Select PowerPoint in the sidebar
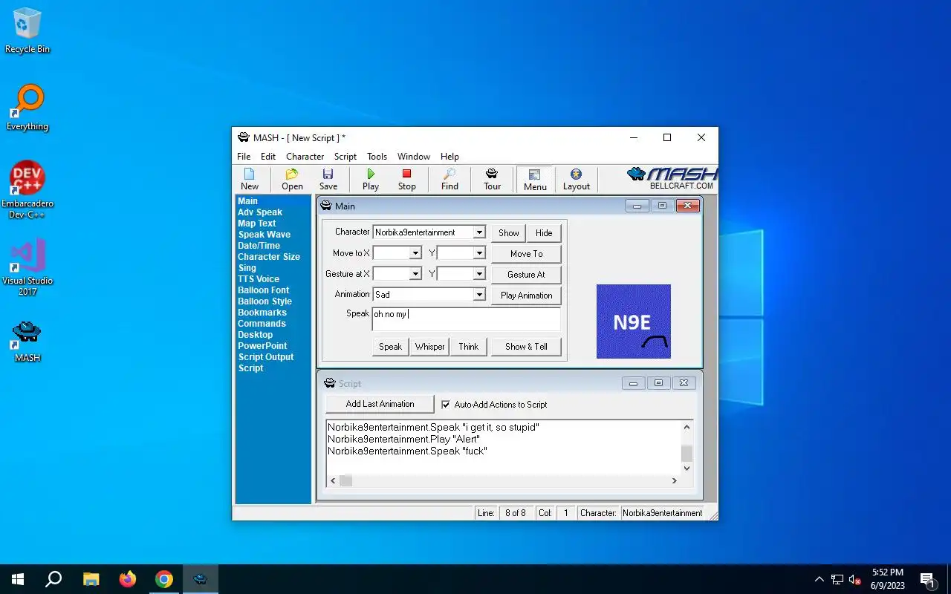 point(262,346)
